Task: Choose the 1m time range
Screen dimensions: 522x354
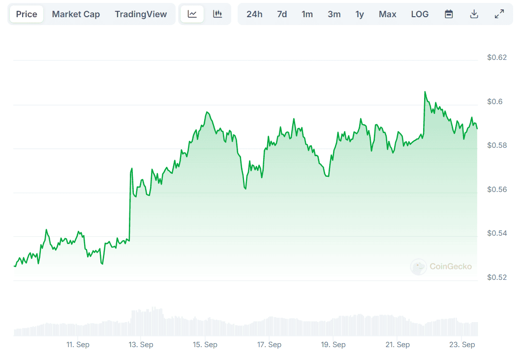Action: [x=307, y=14]
